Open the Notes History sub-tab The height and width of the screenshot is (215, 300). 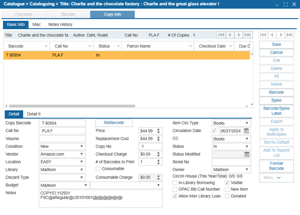pos(60,24)
